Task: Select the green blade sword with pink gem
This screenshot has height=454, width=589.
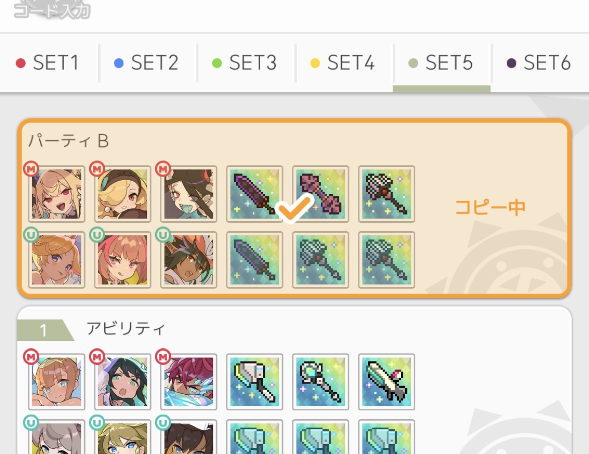Action: (x=387, y=382)
